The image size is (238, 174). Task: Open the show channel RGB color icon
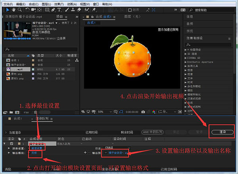(154, 112)
